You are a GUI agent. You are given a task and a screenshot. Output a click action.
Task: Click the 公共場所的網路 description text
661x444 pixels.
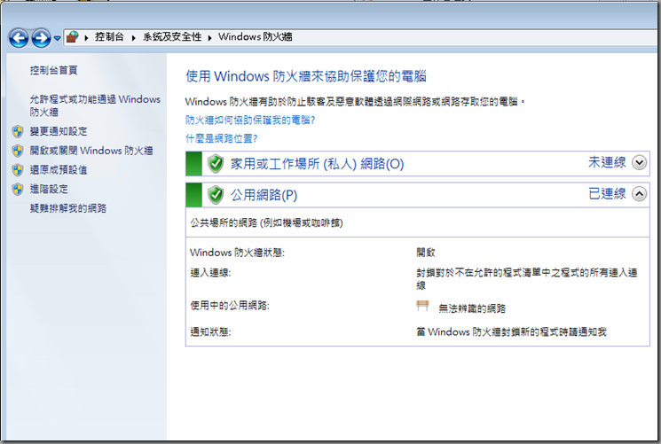tap(266, 222)
